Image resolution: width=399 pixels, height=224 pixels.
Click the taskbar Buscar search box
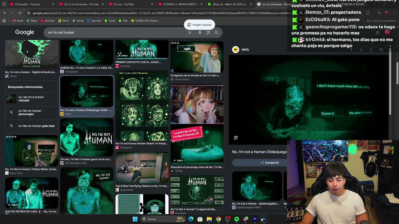click(x=163, y=219)
